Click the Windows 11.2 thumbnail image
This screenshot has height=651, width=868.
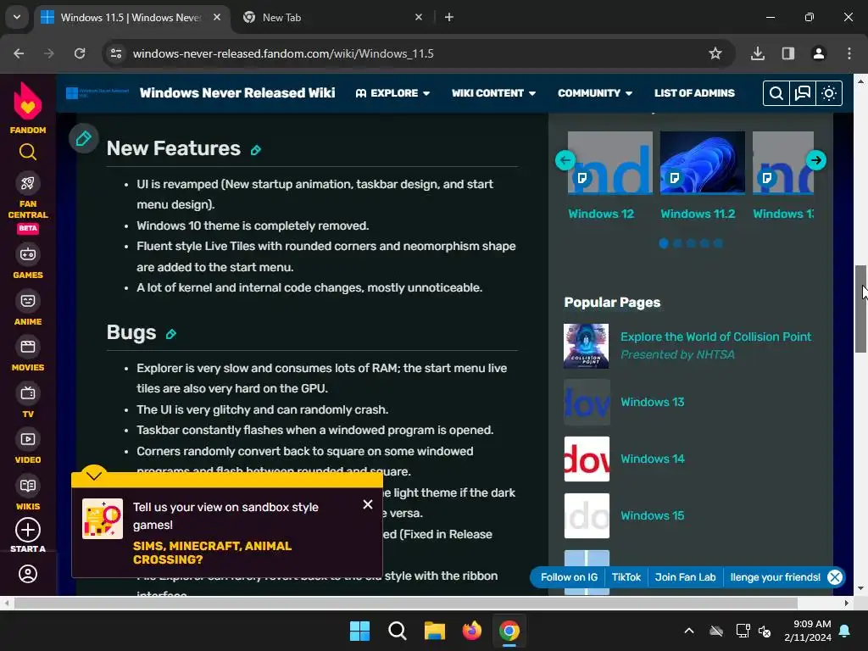click(x=703, y=162)
